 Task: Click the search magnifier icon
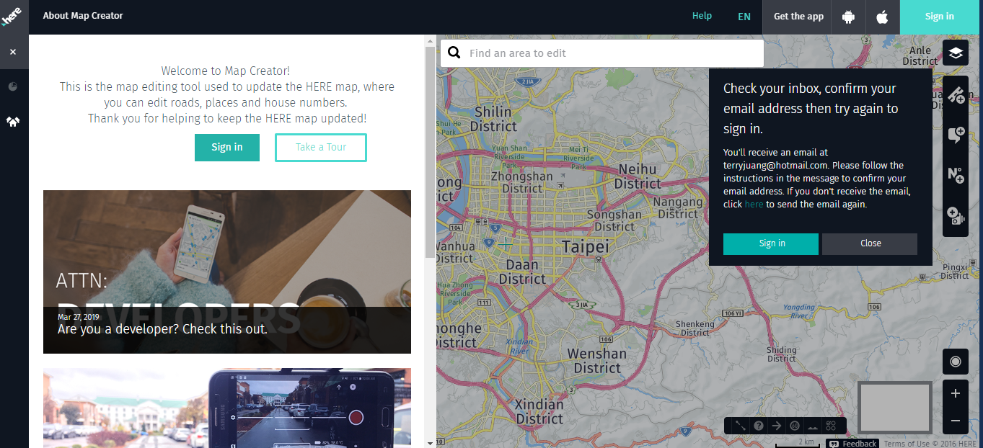pos(454,53)
